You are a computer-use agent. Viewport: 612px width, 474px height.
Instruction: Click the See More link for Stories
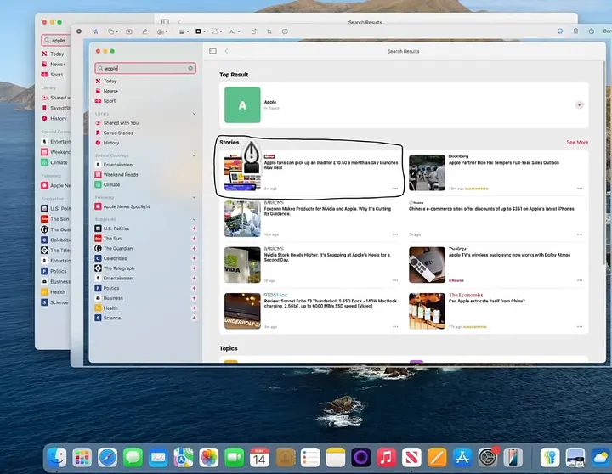pos(577,143)
